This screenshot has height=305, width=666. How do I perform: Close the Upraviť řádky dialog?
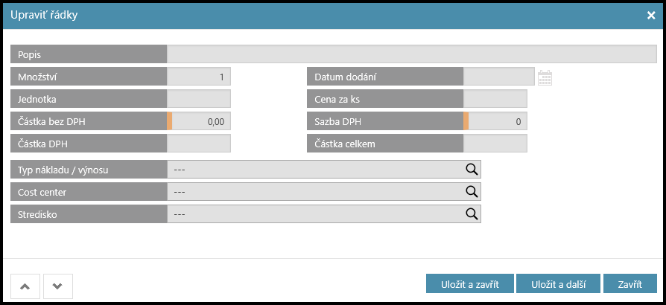pos(650,15)
